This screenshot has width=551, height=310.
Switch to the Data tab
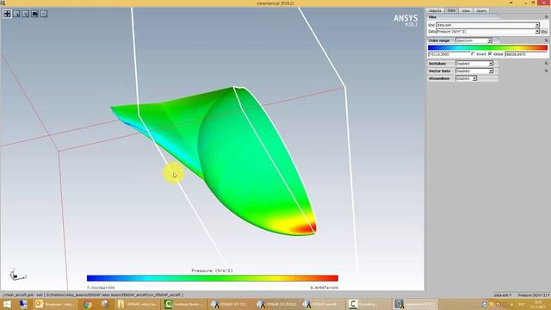coord(451,11)
